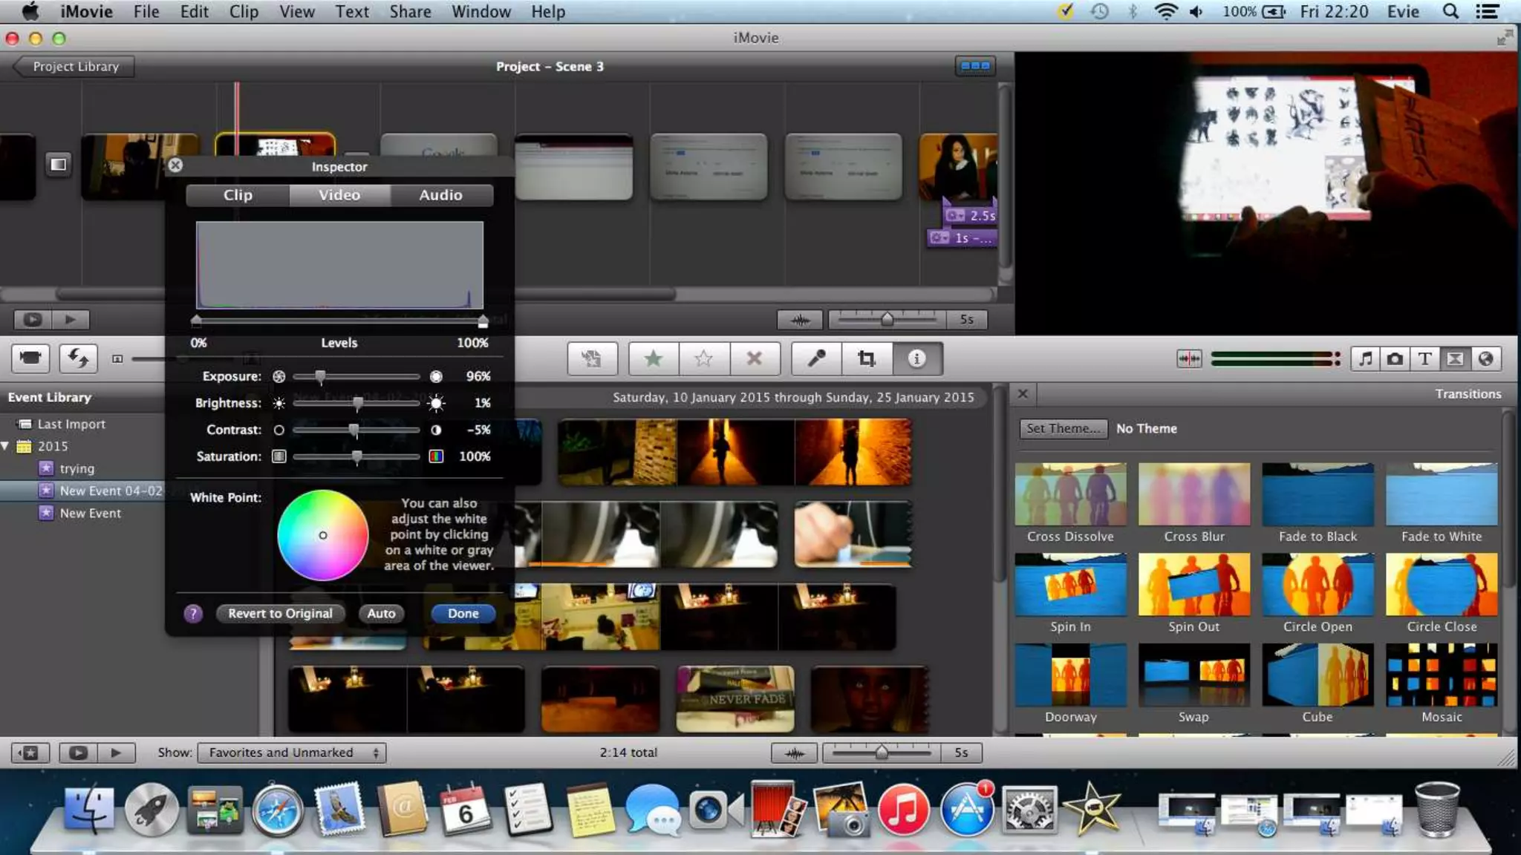Open the photo browser camera icon
Viewport: 1521px width, 855px height.
1395,359
